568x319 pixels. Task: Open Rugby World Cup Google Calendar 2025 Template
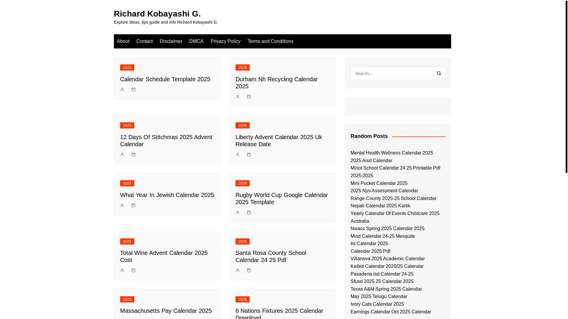(282, 198)
